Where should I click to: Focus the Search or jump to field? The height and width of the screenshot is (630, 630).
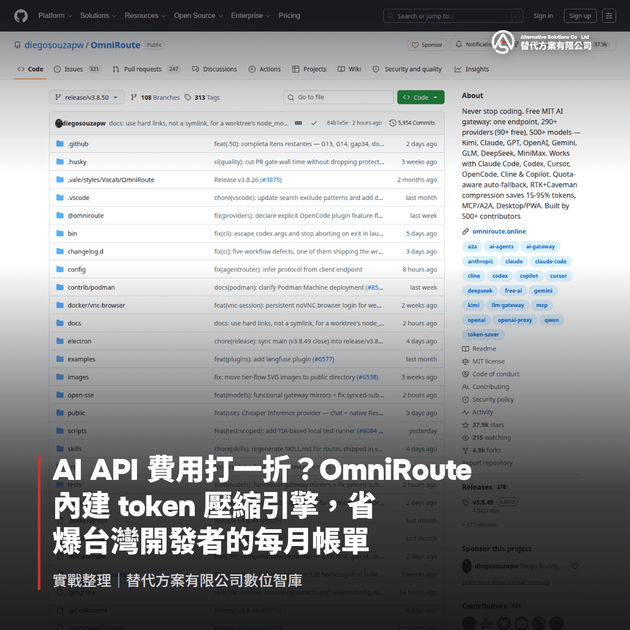(454, 16)
